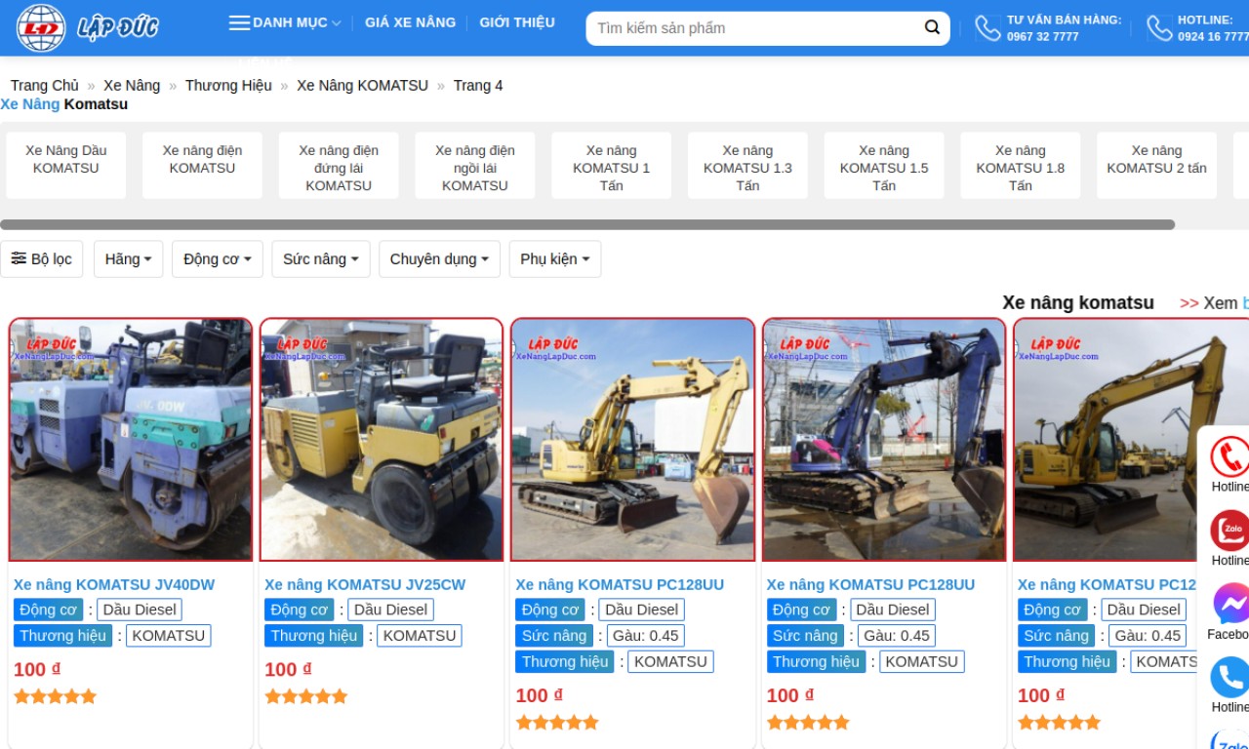The image size is (1249, 749).
Task: Click the Trang 4 breadcrumb
Action: coord(478,86)
